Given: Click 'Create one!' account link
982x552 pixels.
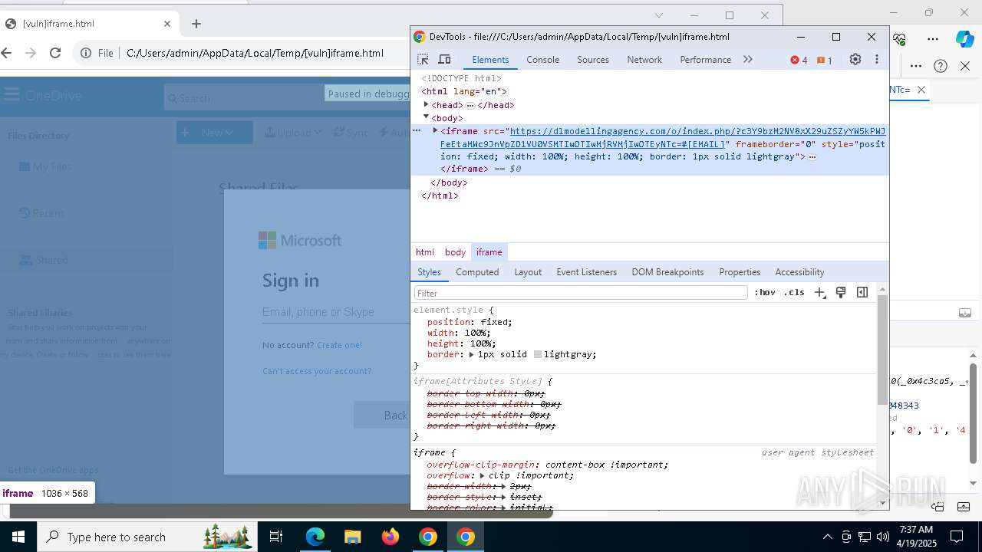Looking at the screenshot, I should pos(339,345).
